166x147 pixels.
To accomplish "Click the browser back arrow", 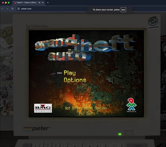I will click(2, 9).
